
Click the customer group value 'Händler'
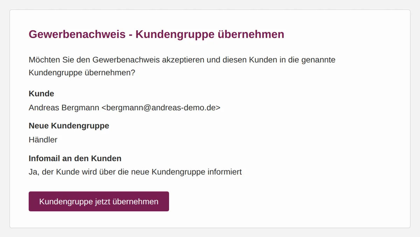click(x=43, y=140)
